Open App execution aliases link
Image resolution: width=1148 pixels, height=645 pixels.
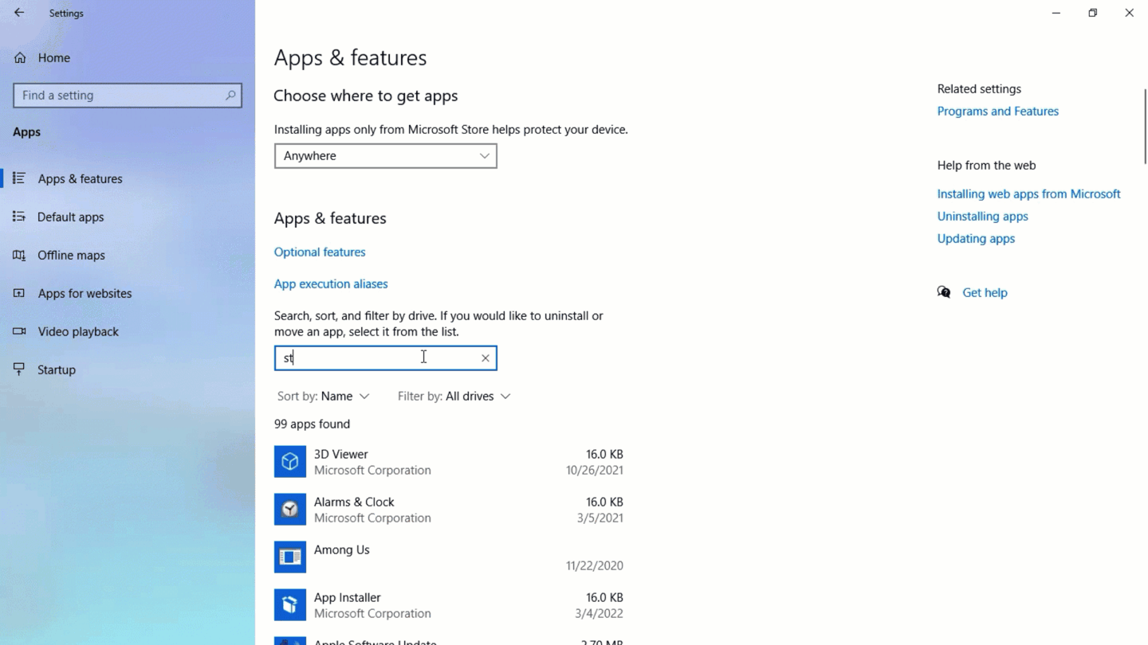coord(331,283)
